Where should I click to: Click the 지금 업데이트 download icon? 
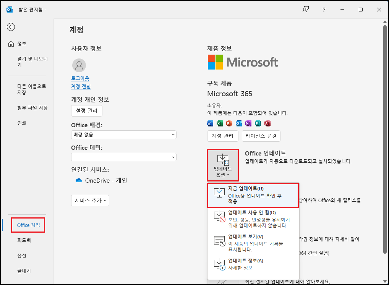pos(219,193)
